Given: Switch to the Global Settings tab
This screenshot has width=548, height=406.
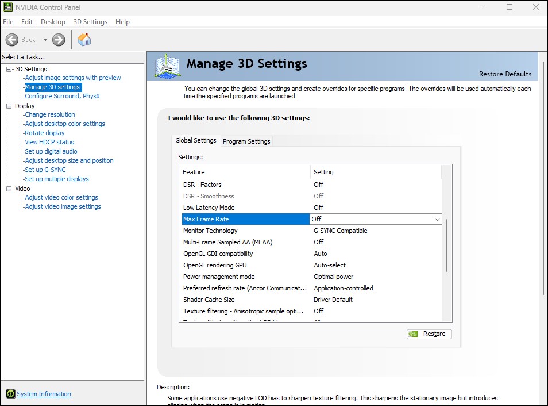Looking at the screenshot, I should point(196,140).
